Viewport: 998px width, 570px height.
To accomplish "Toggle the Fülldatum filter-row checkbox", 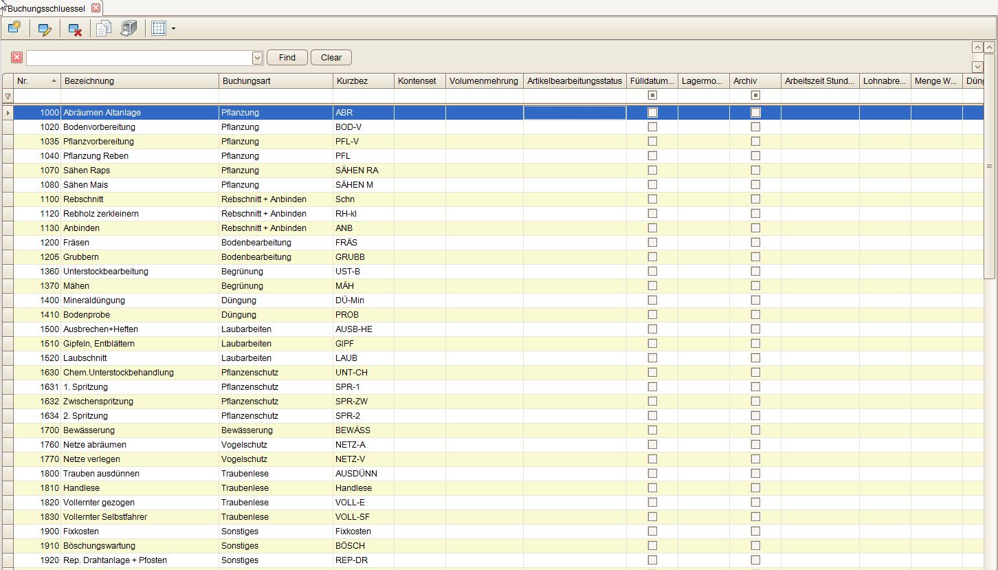I will tap(652, 96).
